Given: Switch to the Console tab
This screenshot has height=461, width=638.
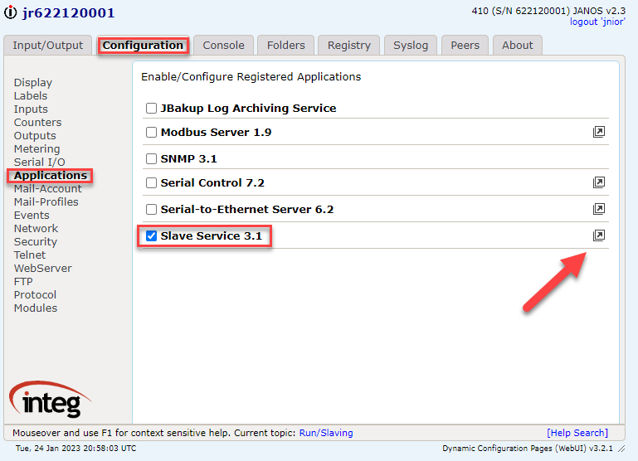Looking at the screenshot, I should point(223,46).
